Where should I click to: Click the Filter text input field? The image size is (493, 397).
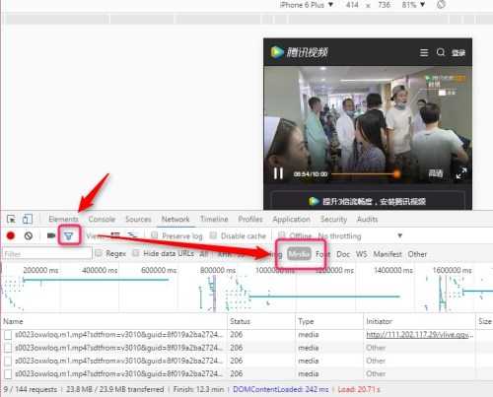(x=47, y=254)
